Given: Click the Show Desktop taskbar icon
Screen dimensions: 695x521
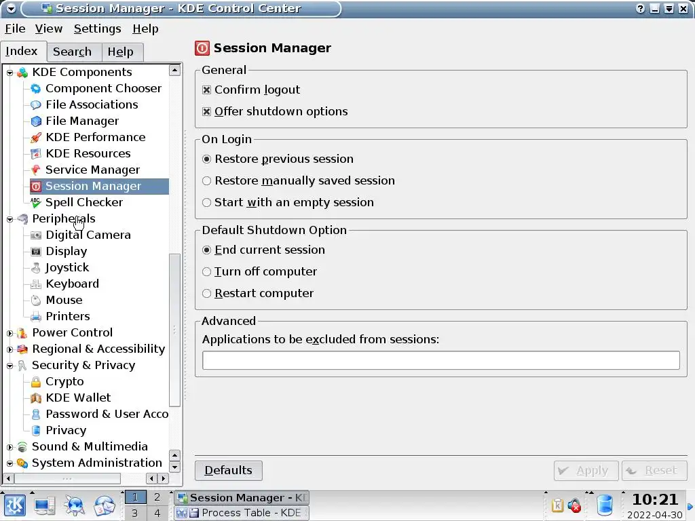Looking at the screenshot, I should point(45,505).
